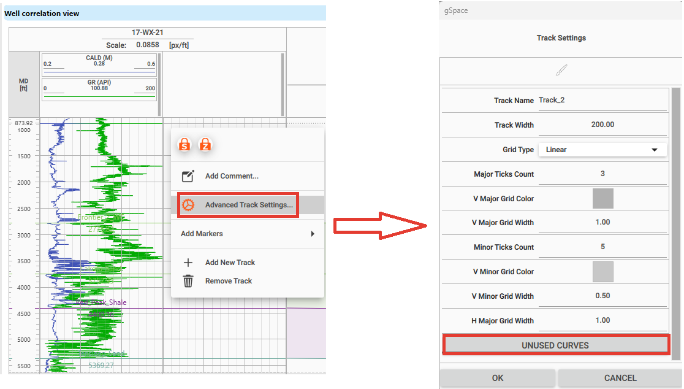Image resolution: width=684 pixels, height=389 pixels.
Task: Open the Grid Type dropdown showing Linear
Action: click(x=602, y=149)
